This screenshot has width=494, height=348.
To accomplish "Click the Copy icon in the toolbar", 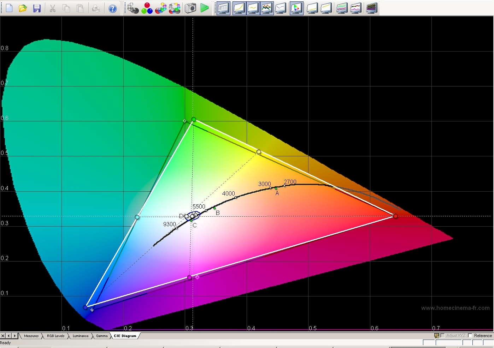I will (66, 8).
